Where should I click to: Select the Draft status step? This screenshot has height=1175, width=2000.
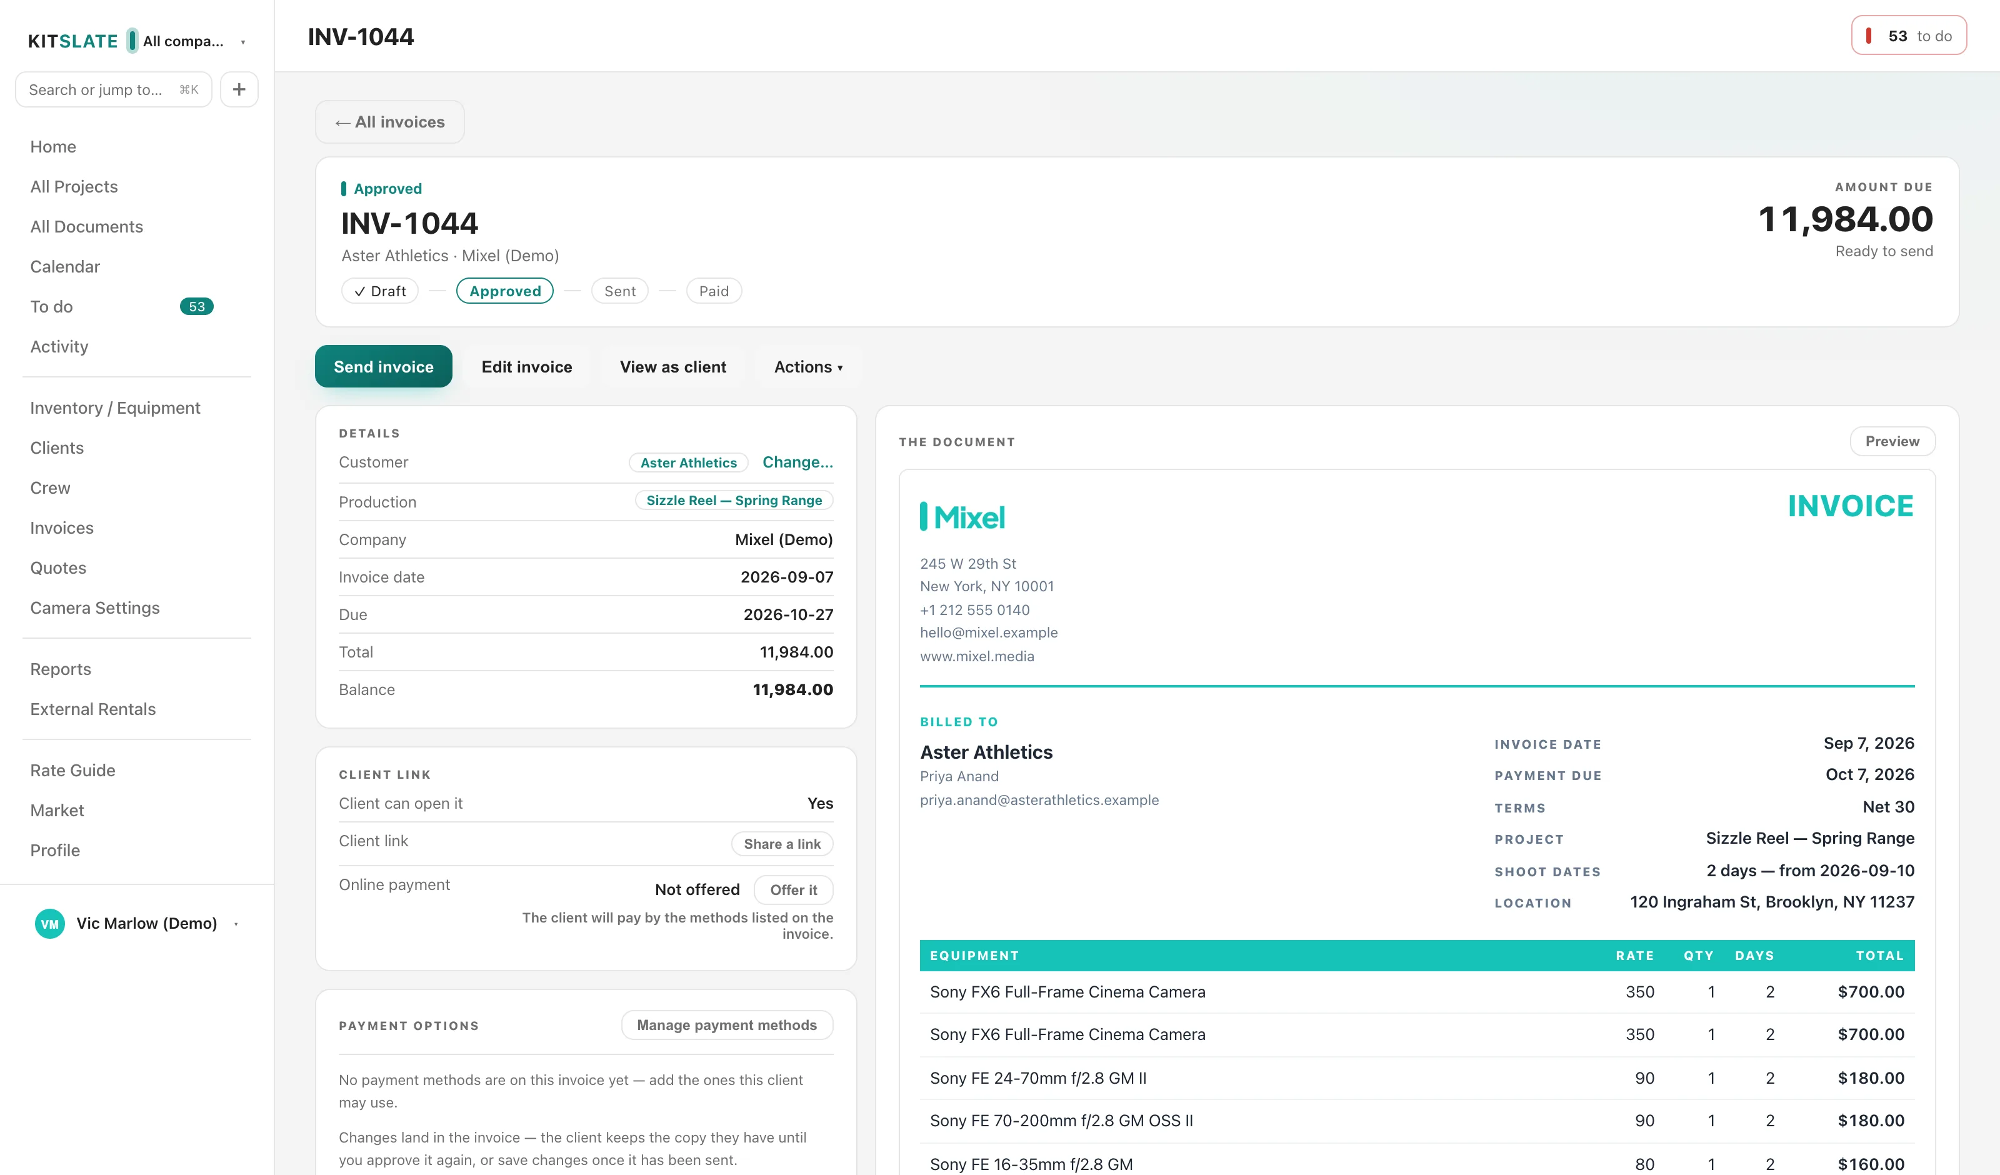[x=380, y=291]
